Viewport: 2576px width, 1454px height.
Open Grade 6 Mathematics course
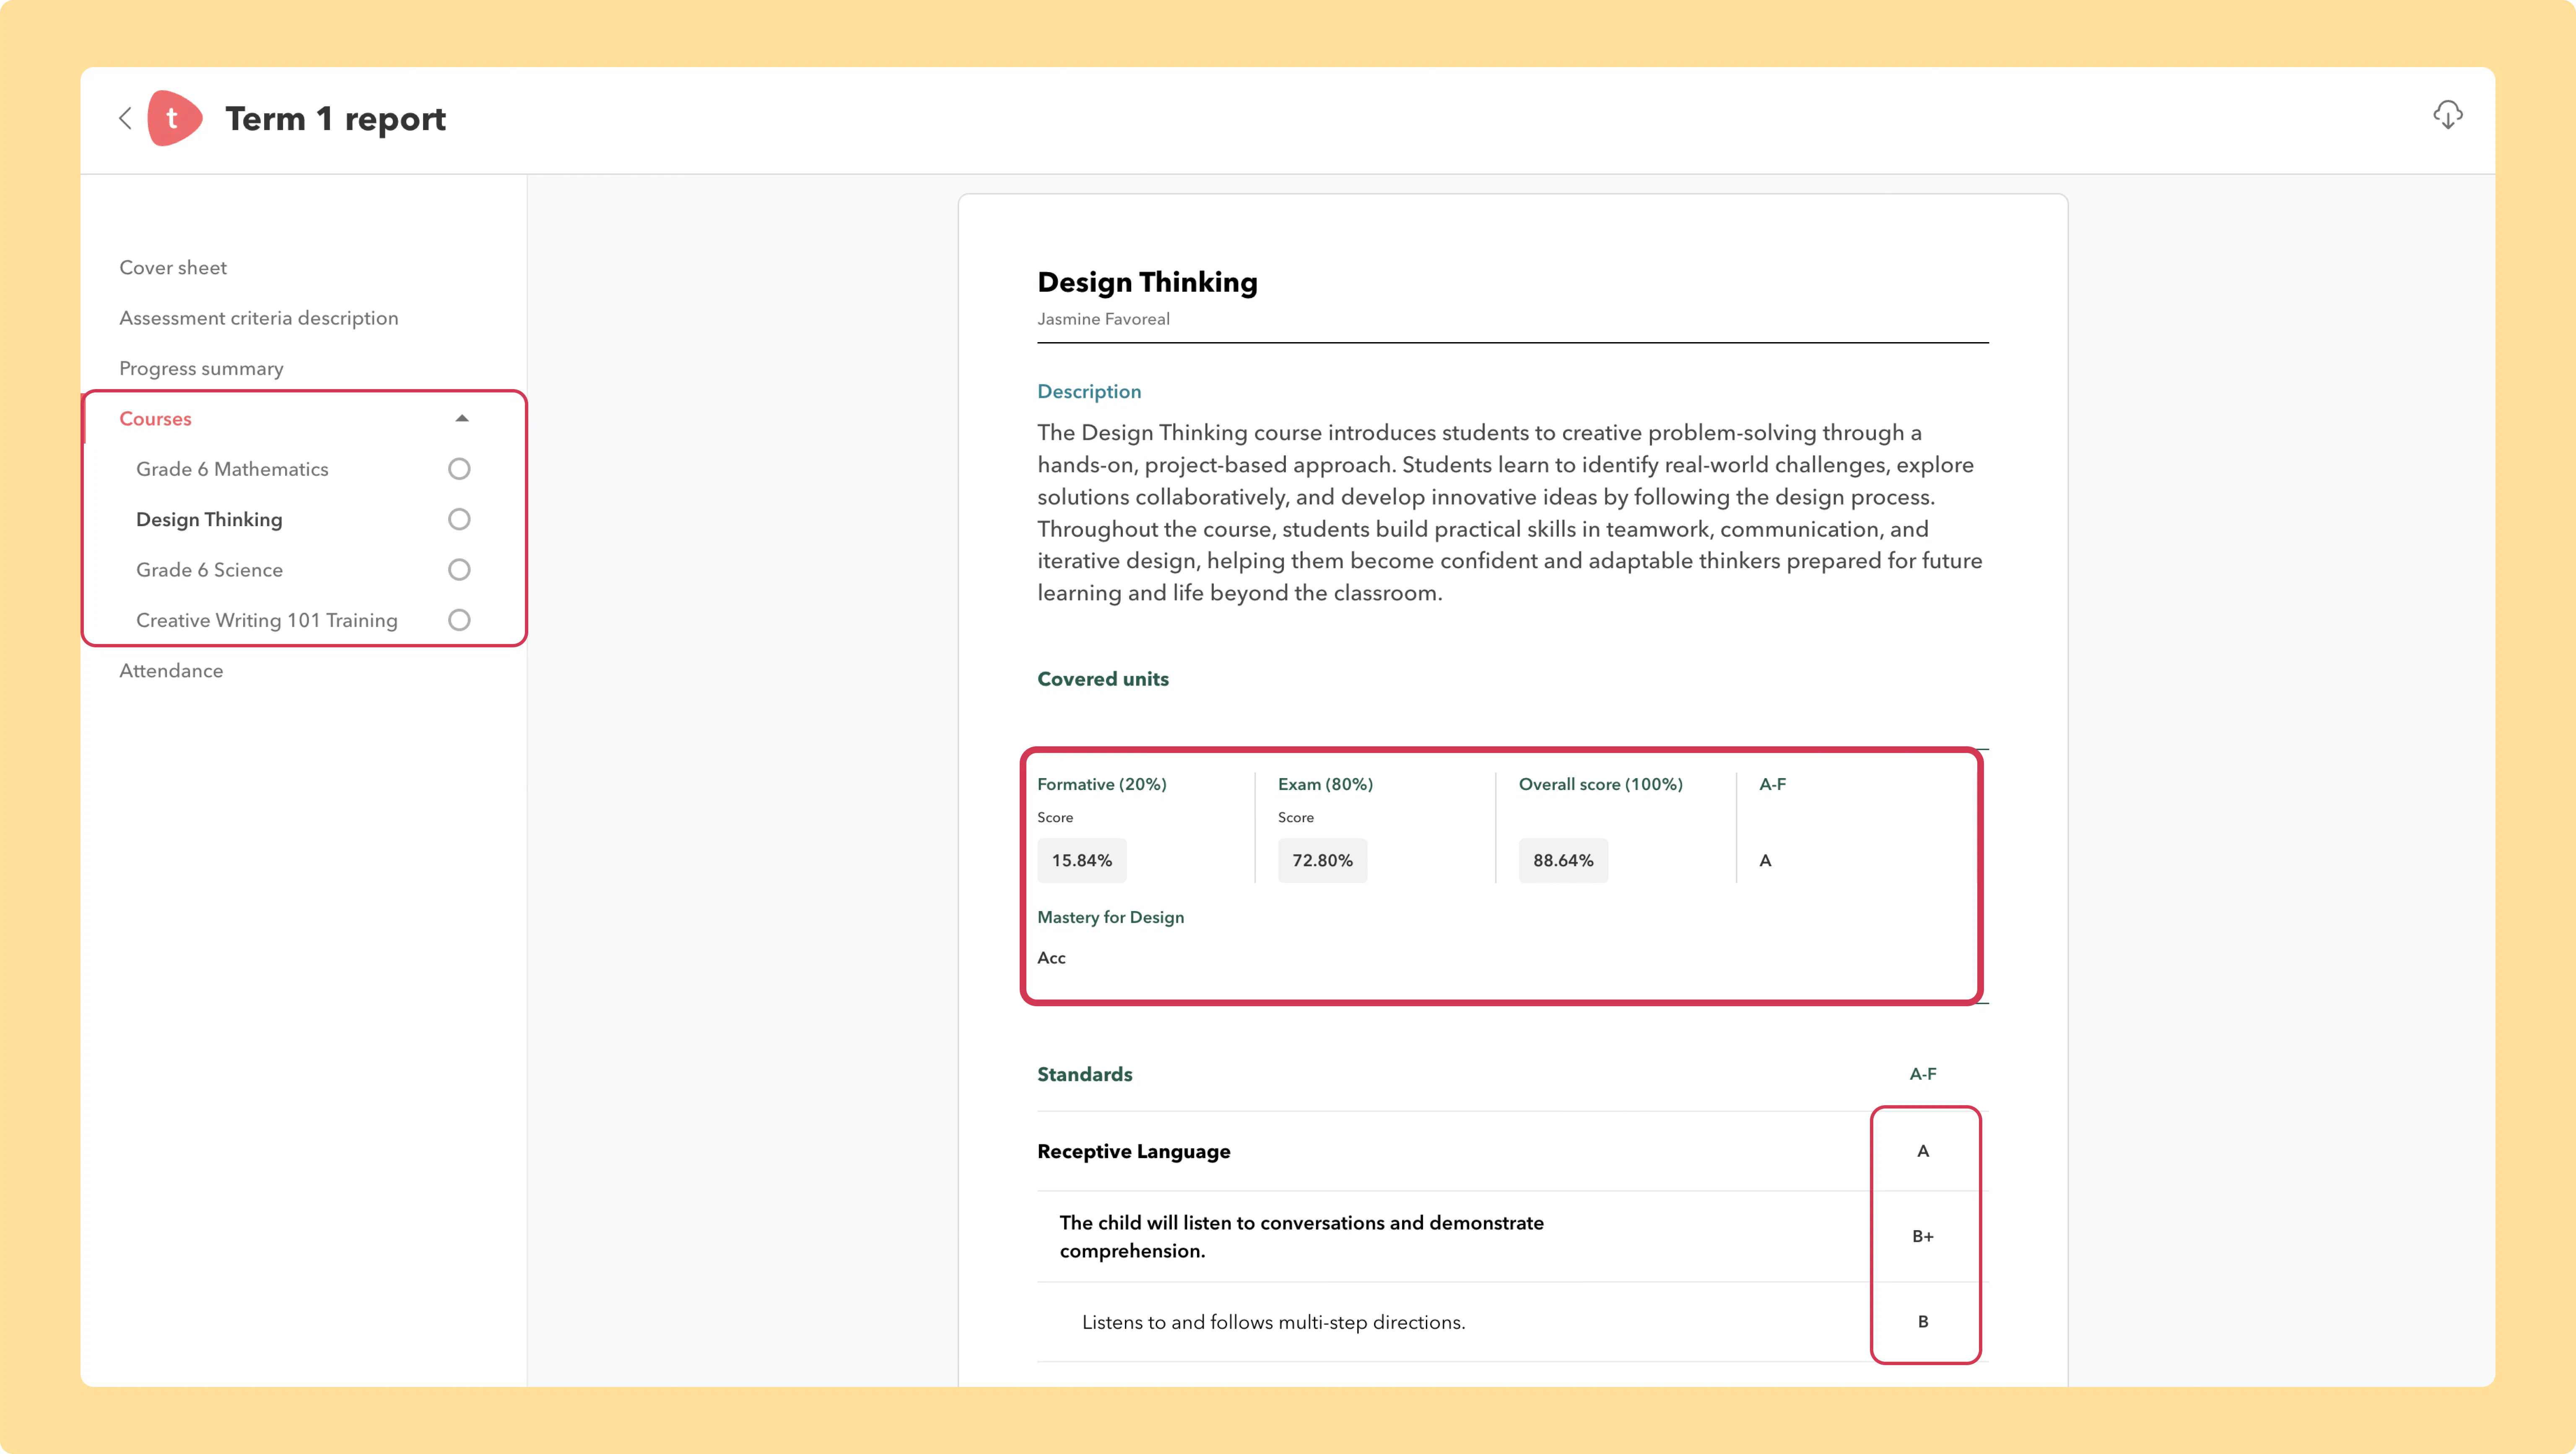[232, 469]
